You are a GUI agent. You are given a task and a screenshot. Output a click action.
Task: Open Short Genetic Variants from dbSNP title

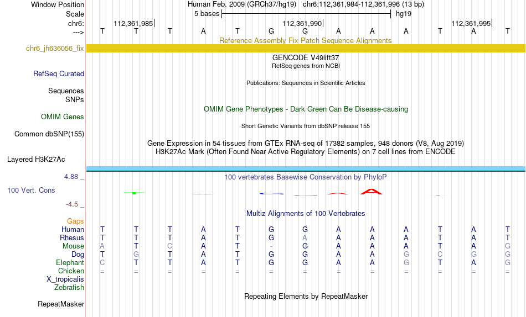tap(306, 126)
